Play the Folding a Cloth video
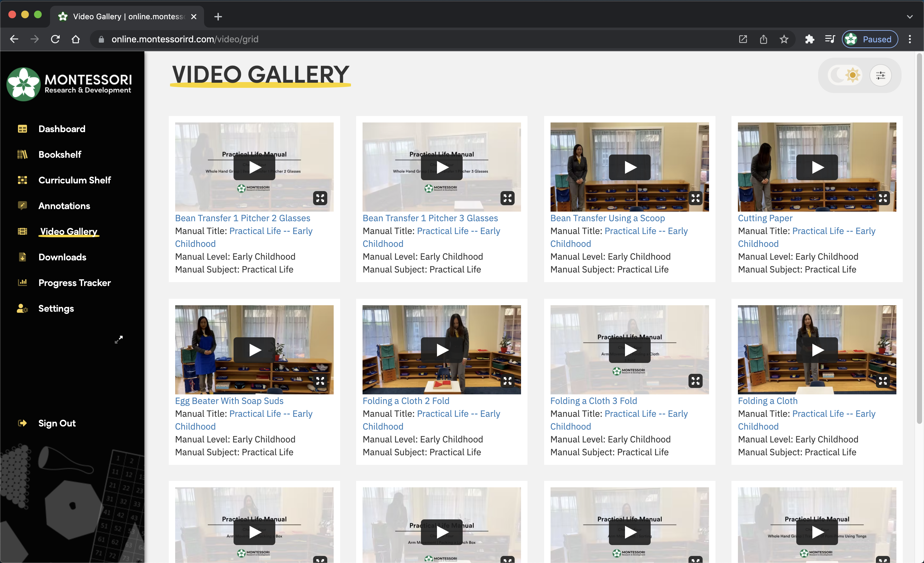The height and width of the screenshot is (563, 924). [x=817, y=350]
